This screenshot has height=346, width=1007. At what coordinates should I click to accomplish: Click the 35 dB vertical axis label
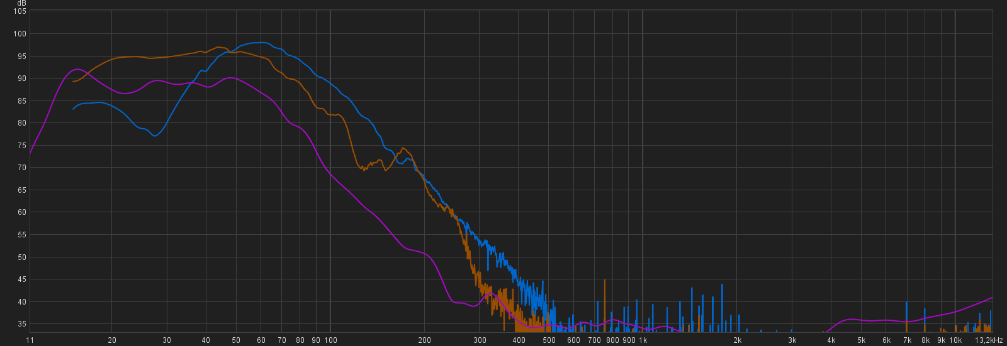[23, 324]
